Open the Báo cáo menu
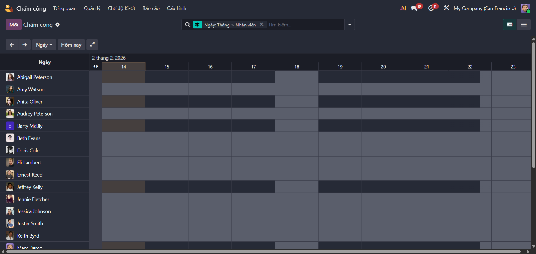 (151, 8)
